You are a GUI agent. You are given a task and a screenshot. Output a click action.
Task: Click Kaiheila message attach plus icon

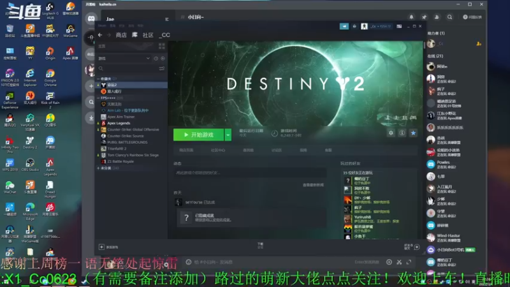click(389, 262)
